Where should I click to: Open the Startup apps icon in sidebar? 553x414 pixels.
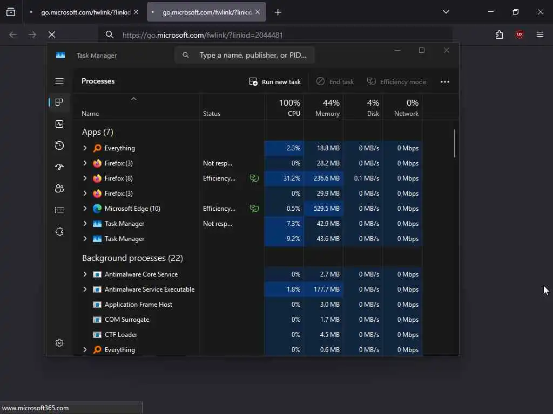pyautogui.click(x=59, y=167)
